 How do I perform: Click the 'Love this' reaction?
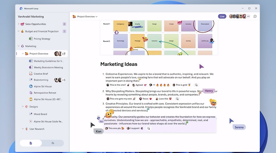(164, 99)
